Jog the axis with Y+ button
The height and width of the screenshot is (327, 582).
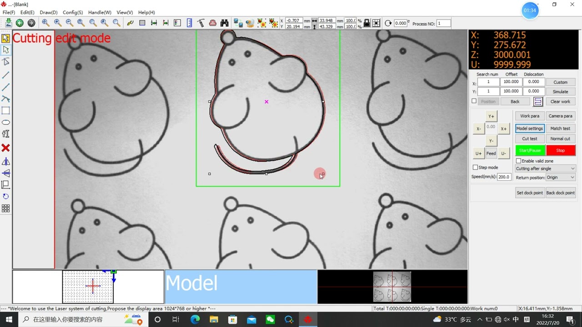click(x=491, y=116)
